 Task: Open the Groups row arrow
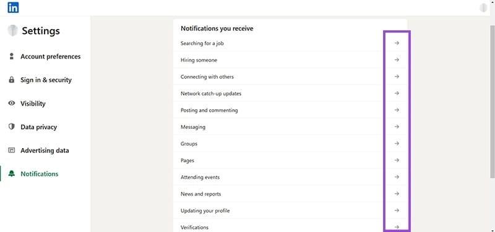click(x=397, y=144)
